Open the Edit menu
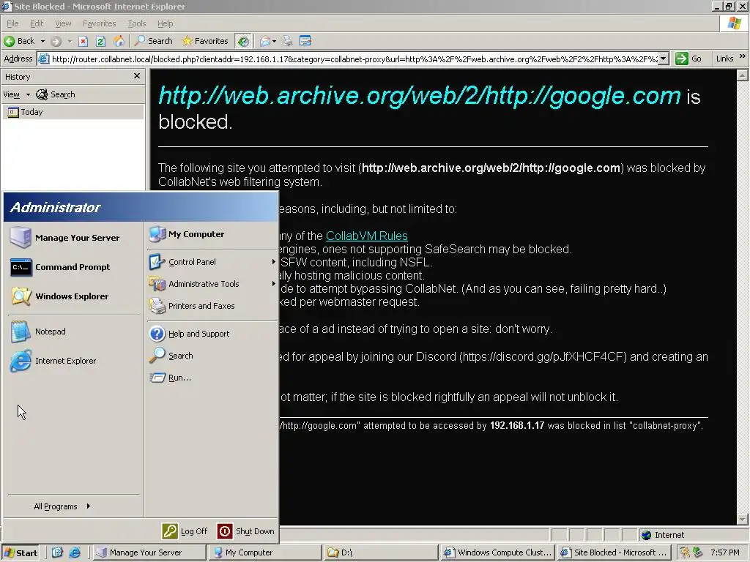Image resolution: width=750 pixels, height=562 pixels. (x=37, y=23)
